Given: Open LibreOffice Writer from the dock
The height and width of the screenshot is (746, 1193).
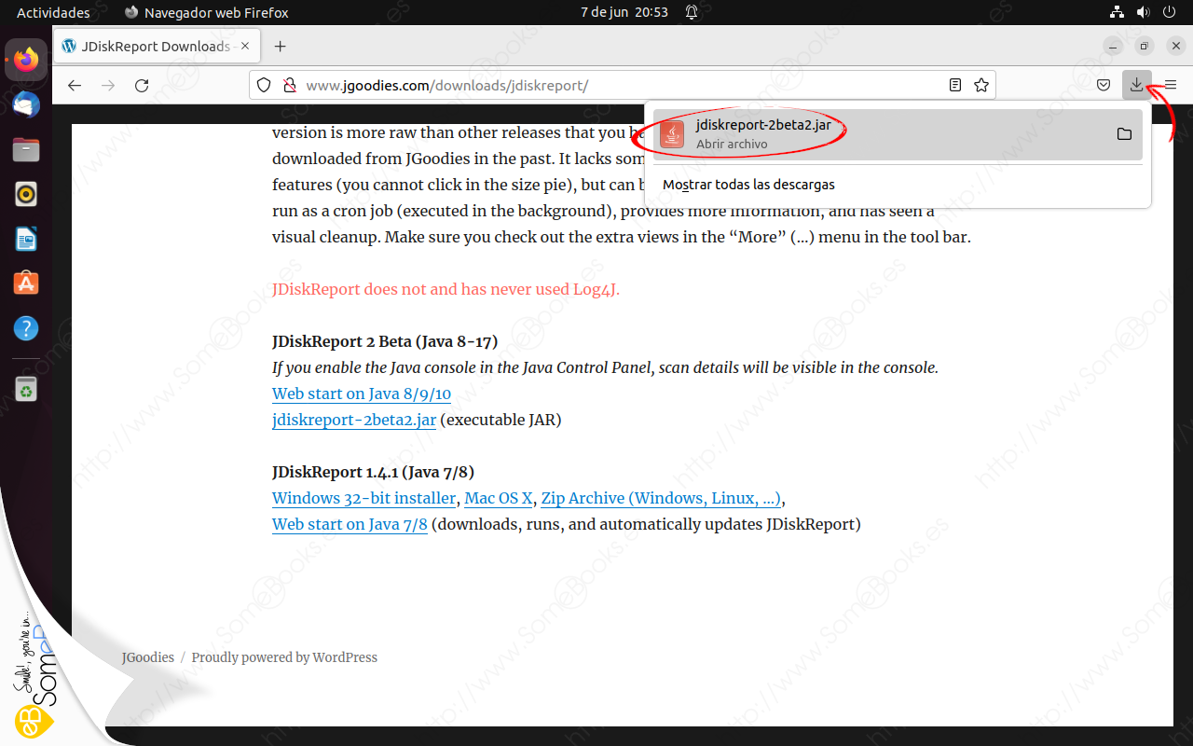Looking at the screenshot, I should (x=25, y=238).
